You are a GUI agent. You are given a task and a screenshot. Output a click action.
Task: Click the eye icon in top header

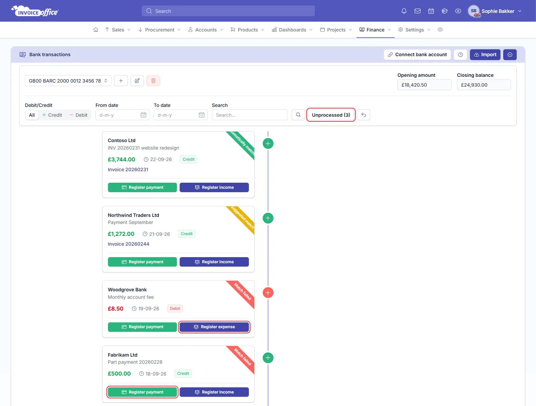click(458, 11)
